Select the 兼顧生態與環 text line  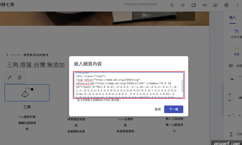tap(27, 123)
